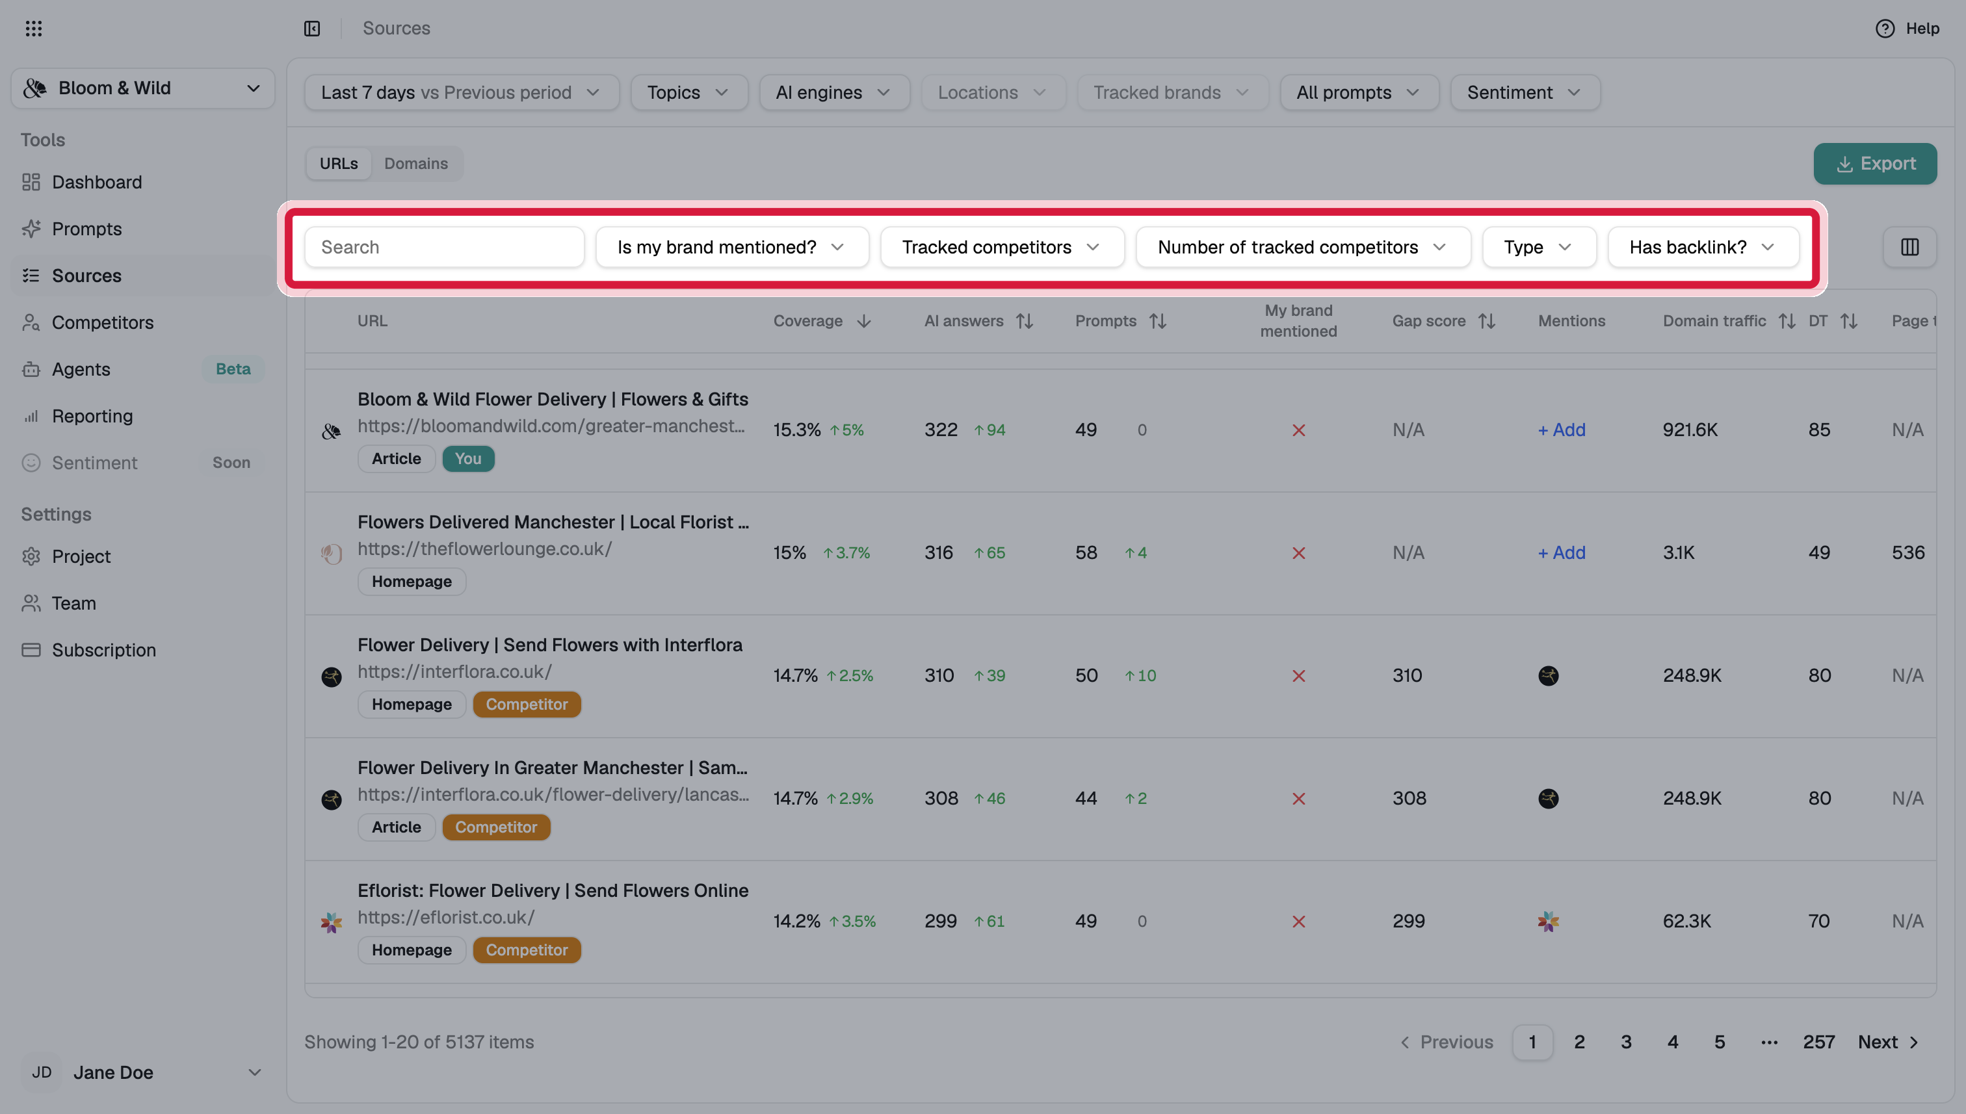Open the Topics filter dropdown

(688, 92)
